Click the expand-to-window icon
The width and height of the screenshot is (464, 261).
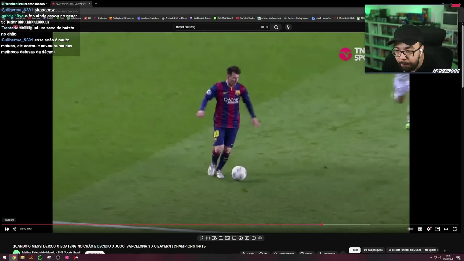[227, 238]
